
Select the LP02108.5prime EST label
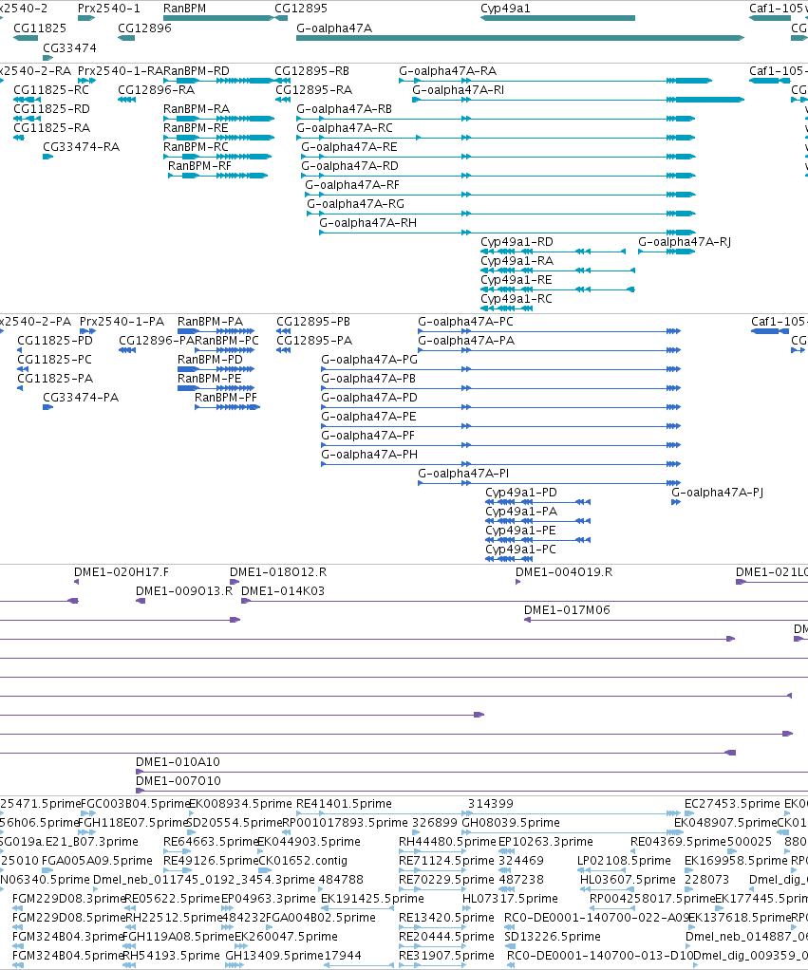tap(624, 861)
